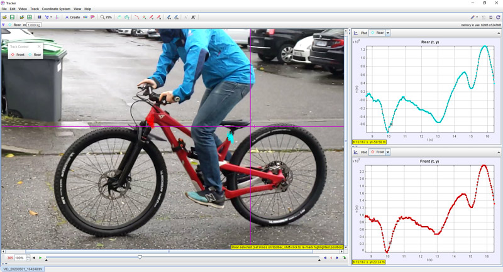This screenshot has height=272, width=503.
Task: Click the t (s) axis label on Front plot
Action: tap(429, 260)
